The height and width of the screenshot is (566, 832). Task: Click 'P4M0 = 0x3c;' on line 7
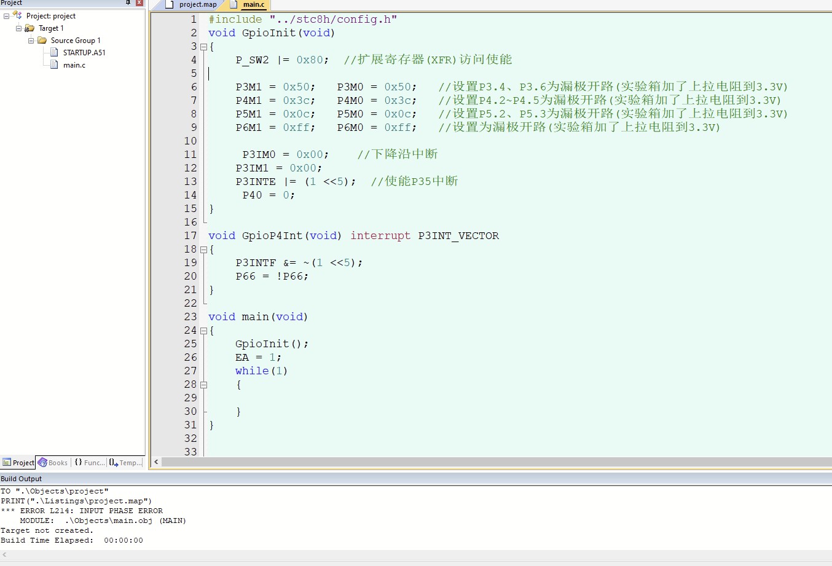[x=377, y=101]
